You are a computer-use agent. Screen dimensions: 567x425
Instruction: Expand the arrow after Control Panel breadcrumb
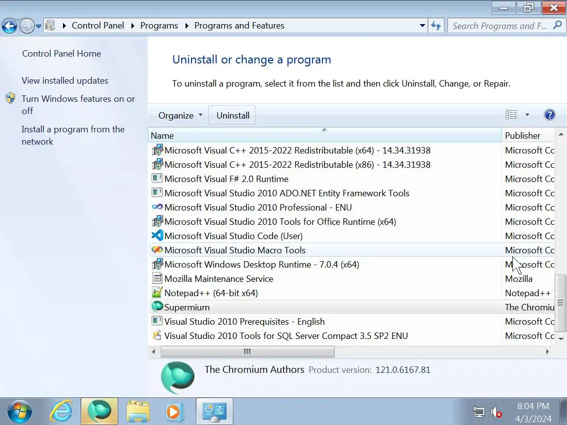tap(133, 26)
